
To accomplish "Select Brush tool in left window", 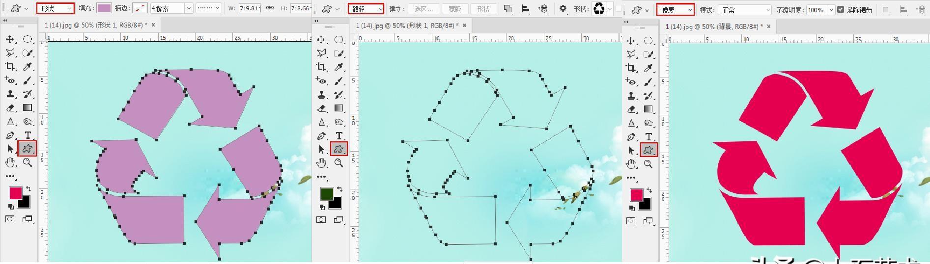I will tap(28, 80).
